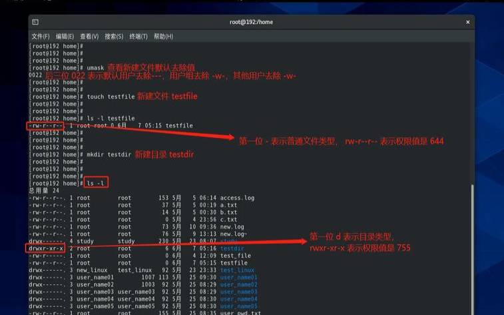Click the 'ls -l testfile' command line
The image size is (504, 315).
point(111,119)
